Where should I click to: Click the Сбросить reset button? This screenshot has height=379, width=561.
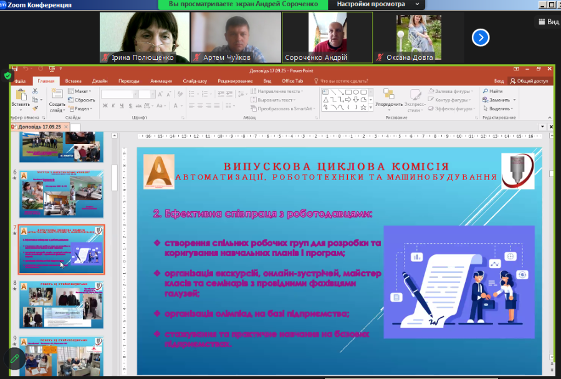coord(82,100)
